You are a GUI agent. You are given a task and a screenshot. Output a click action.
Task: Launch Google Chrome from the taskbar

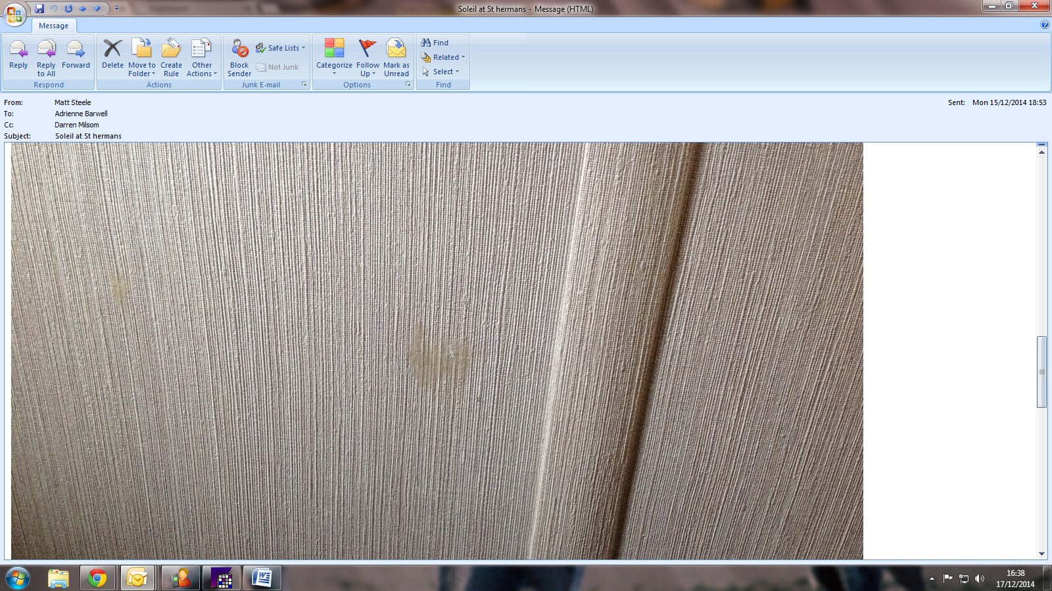click(x=97, y=579)
